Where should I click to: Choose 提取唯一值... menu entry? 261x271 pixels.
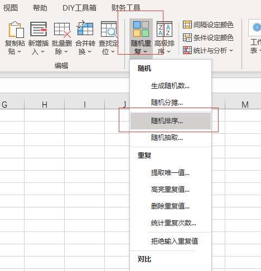(x=171, y=173)
